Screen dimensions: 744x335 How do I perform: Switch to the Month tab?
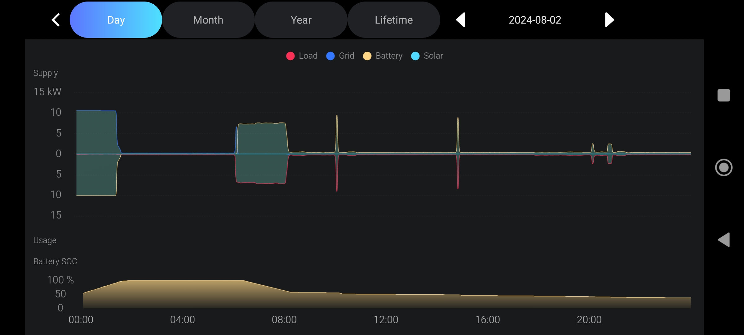coord(208,20)
